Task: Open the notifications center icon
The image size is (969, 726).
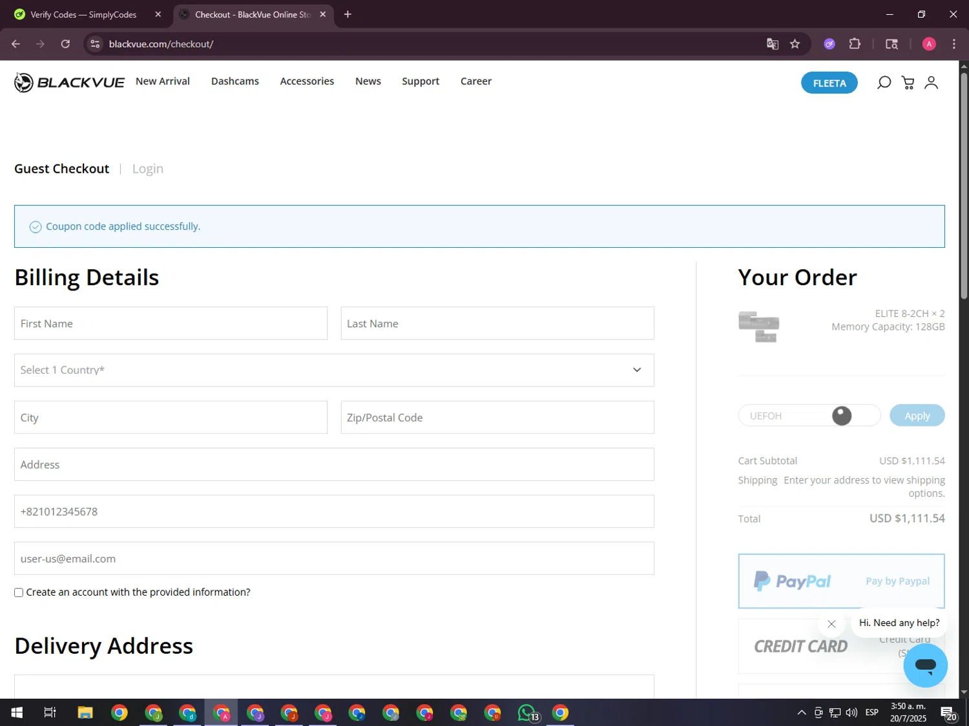Action: 948,713
